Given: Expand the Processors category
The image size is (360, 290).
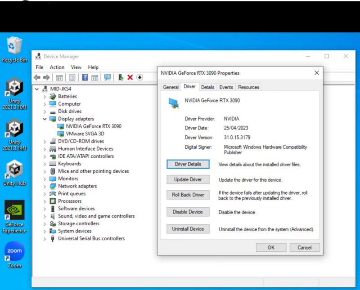Looking at the screenshot, I should [44, 201].
